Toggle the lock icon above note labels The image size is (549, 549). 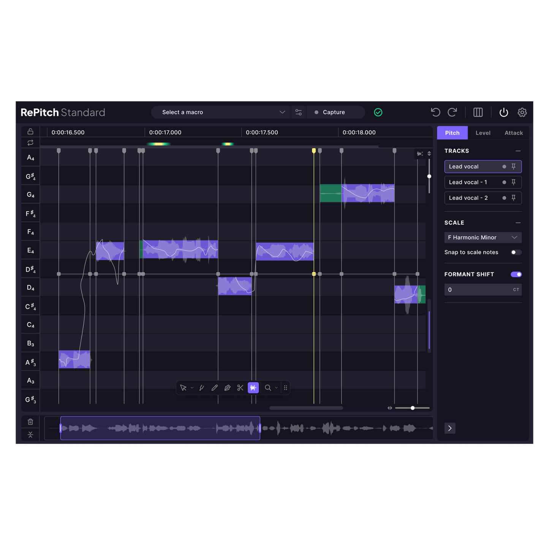click(30, 131)
